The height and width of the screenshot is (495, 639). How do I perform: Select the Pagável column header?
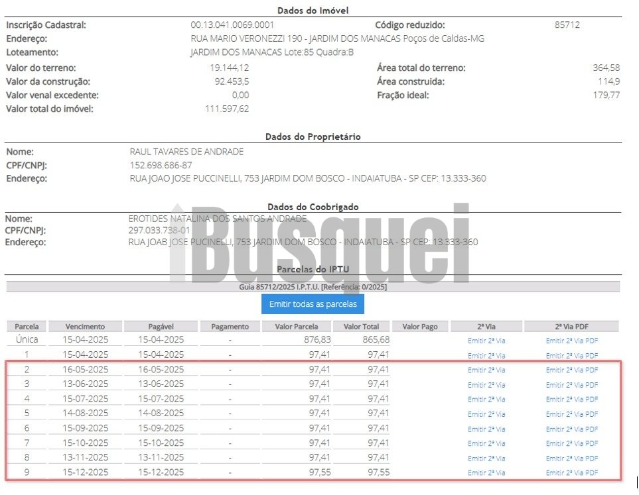(161, 327)
